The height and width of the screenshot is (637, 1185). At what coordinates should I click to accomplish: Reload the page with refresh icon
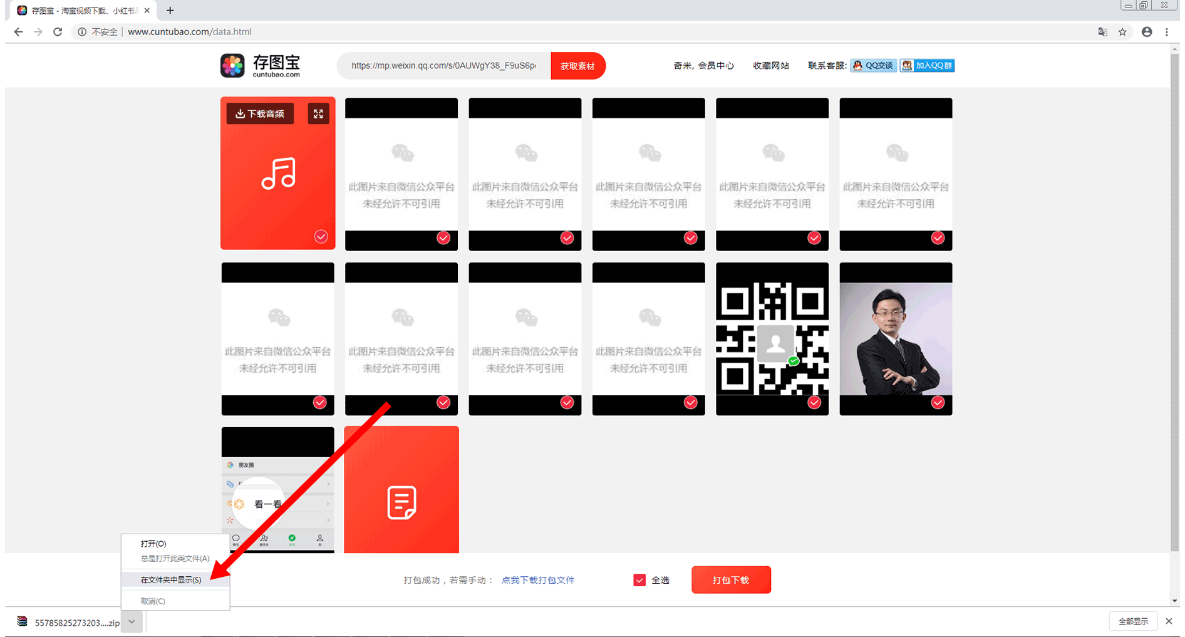point(58,32)
